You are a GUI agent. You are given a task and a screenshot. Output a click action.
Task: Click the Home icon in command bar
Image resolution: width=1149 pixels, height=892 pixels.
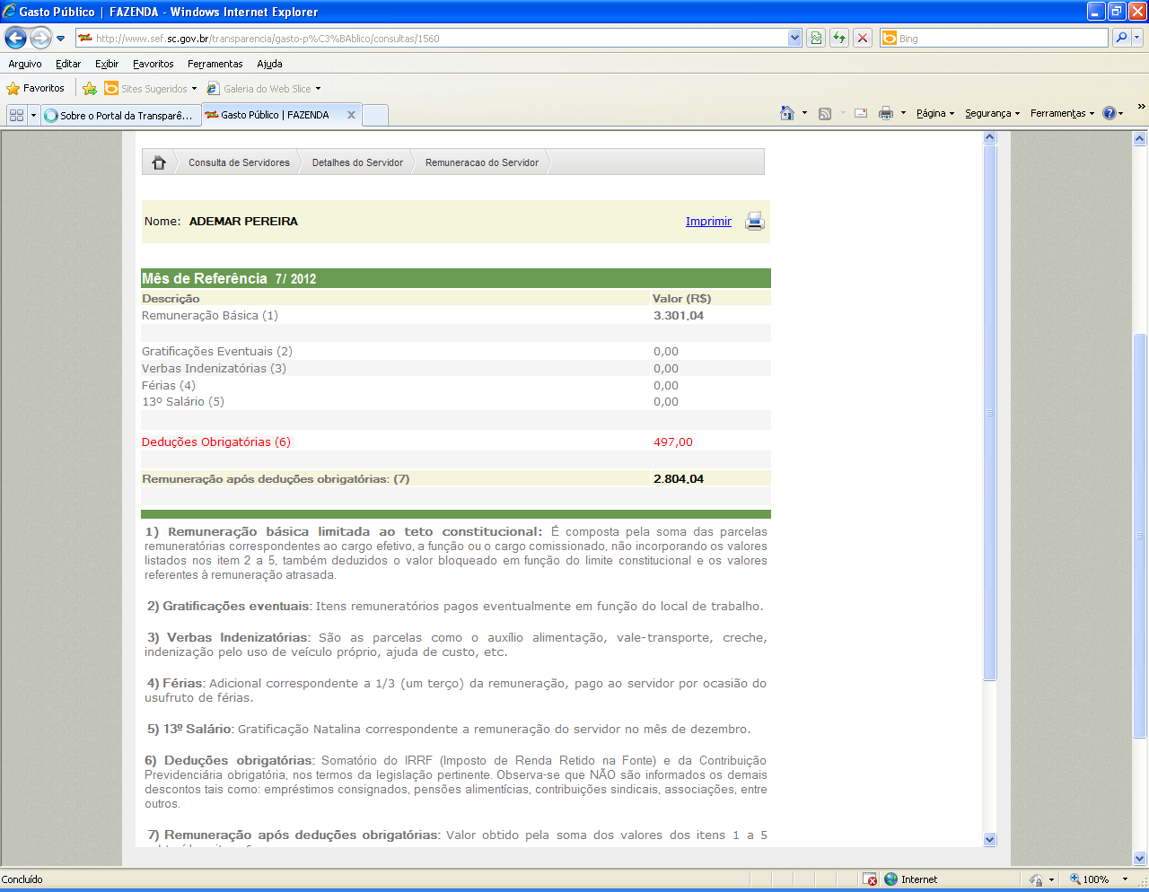(x=787, y=113)
